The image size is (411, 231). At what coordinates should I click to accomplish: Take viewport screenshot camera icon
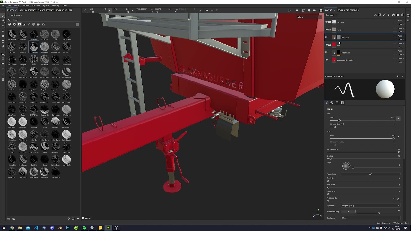pos(321,10)
